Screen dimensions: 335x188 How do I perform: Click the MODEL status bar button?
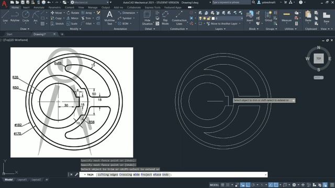pyautogui.click(x=214, y=185)
